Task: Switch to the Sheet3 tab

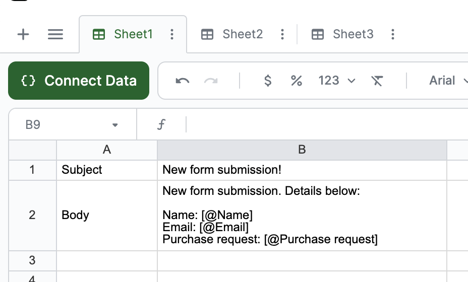Action: [x=353, y=34]
